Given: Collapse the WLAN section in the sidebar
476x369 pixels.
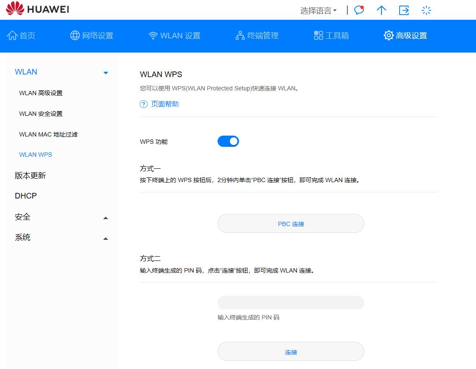Looking at the screenshot, I should [x=106, y=73].
